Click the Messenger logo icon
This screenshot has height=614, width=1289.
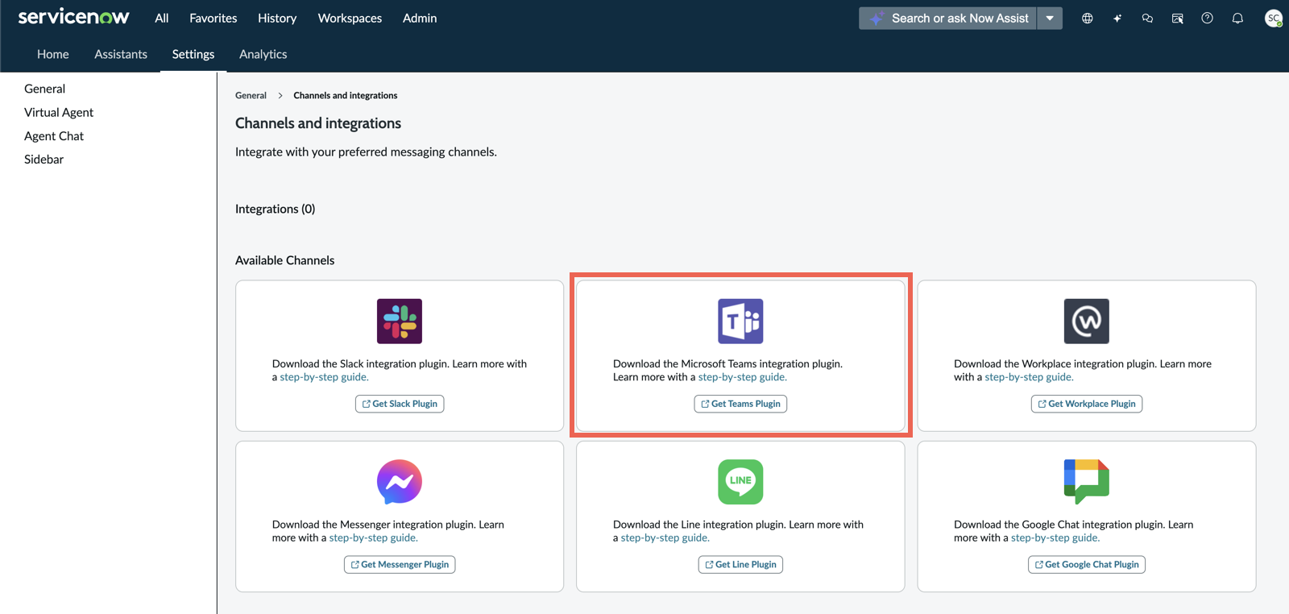pyautogui.click(x=400, y=482)
